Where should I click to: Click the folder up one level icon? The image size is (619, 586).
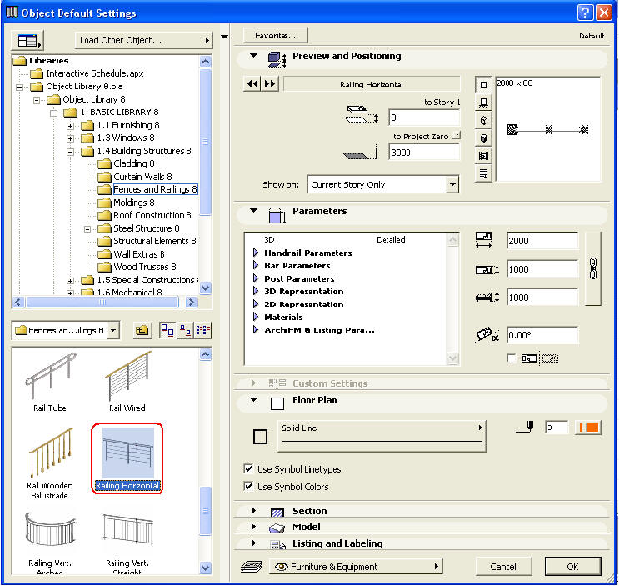(x=142, y=330)
